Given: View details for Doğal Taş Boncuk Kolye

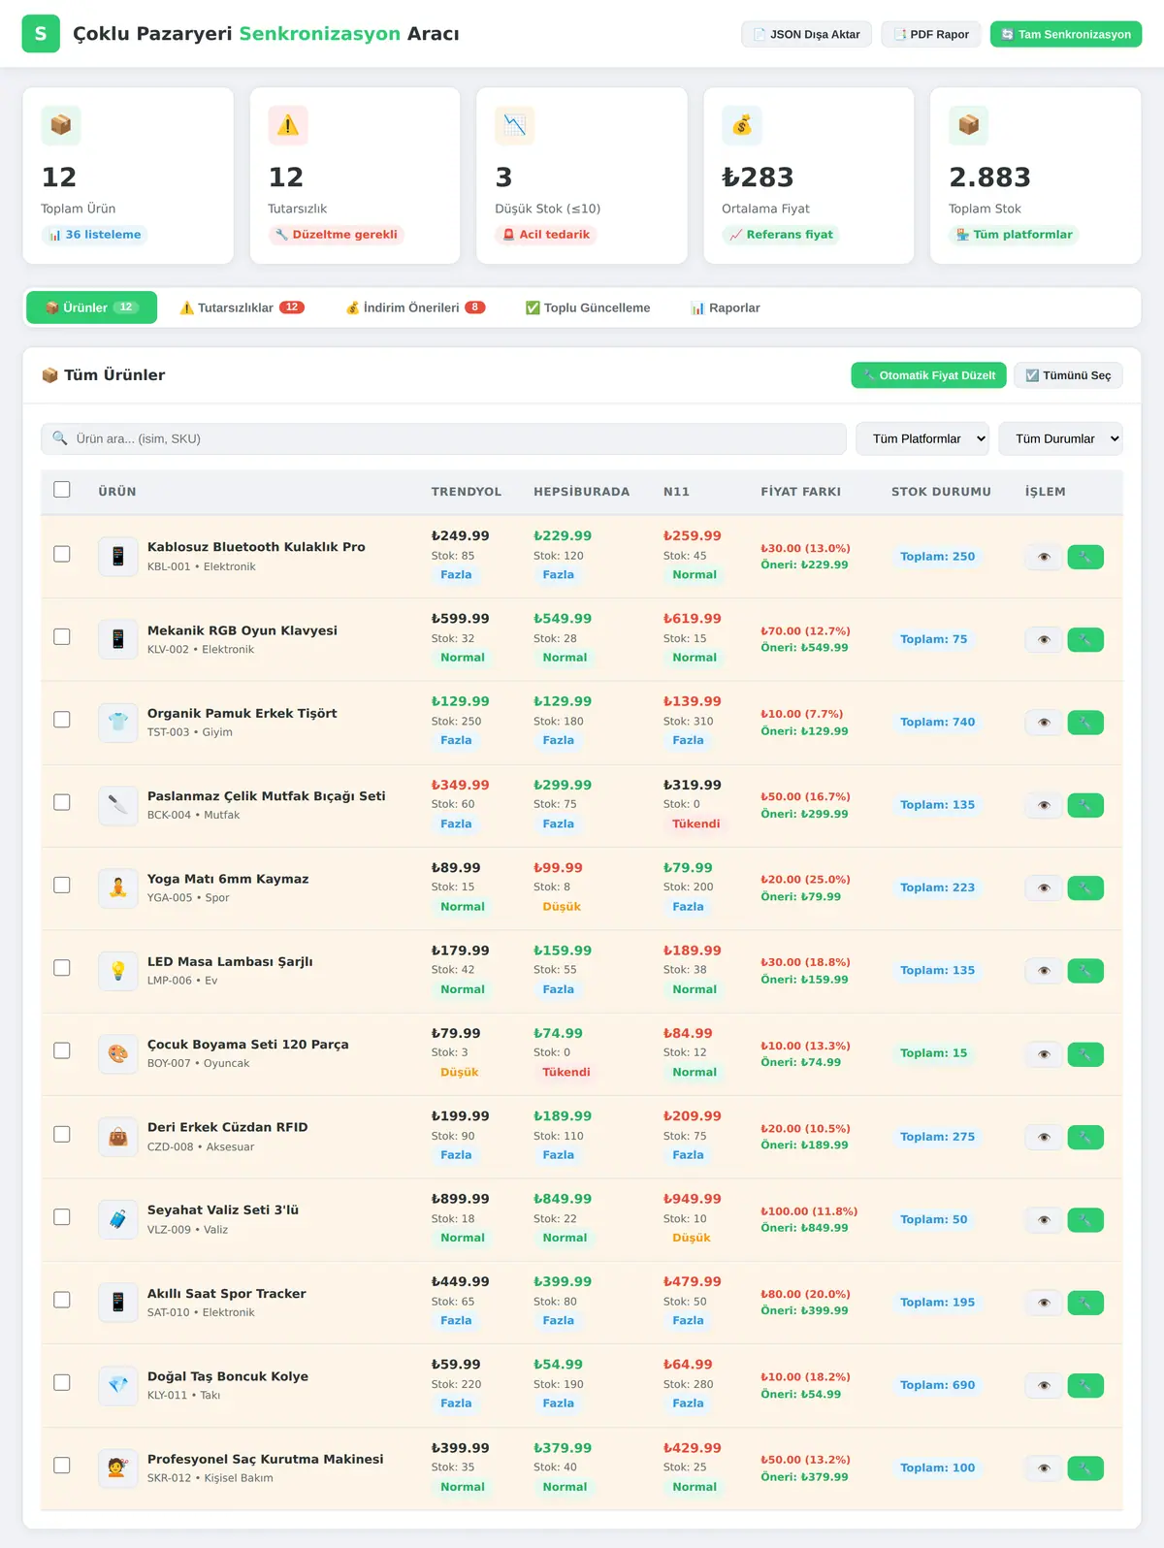Looking at the screenshot, I should click(1044, 1385).
